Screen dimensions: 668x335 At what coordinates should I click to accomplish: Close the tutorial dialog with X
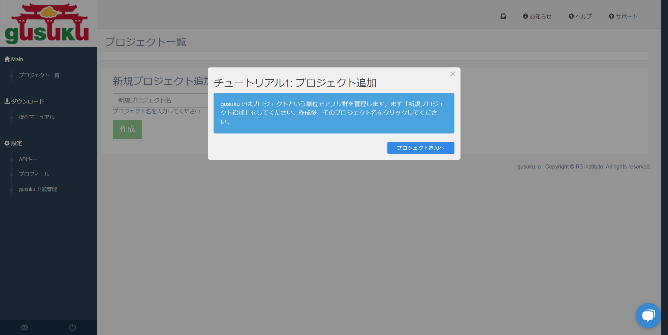(452, 74)
